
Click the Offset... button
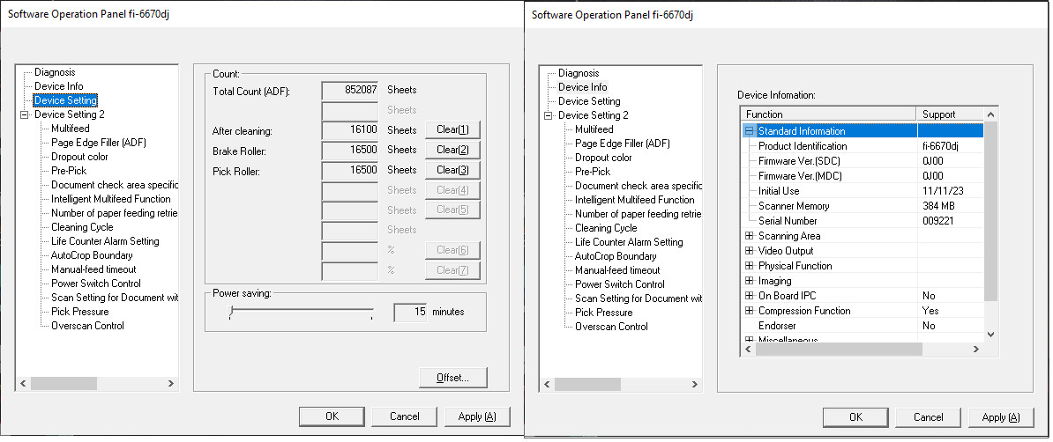[x=452, y=378]
